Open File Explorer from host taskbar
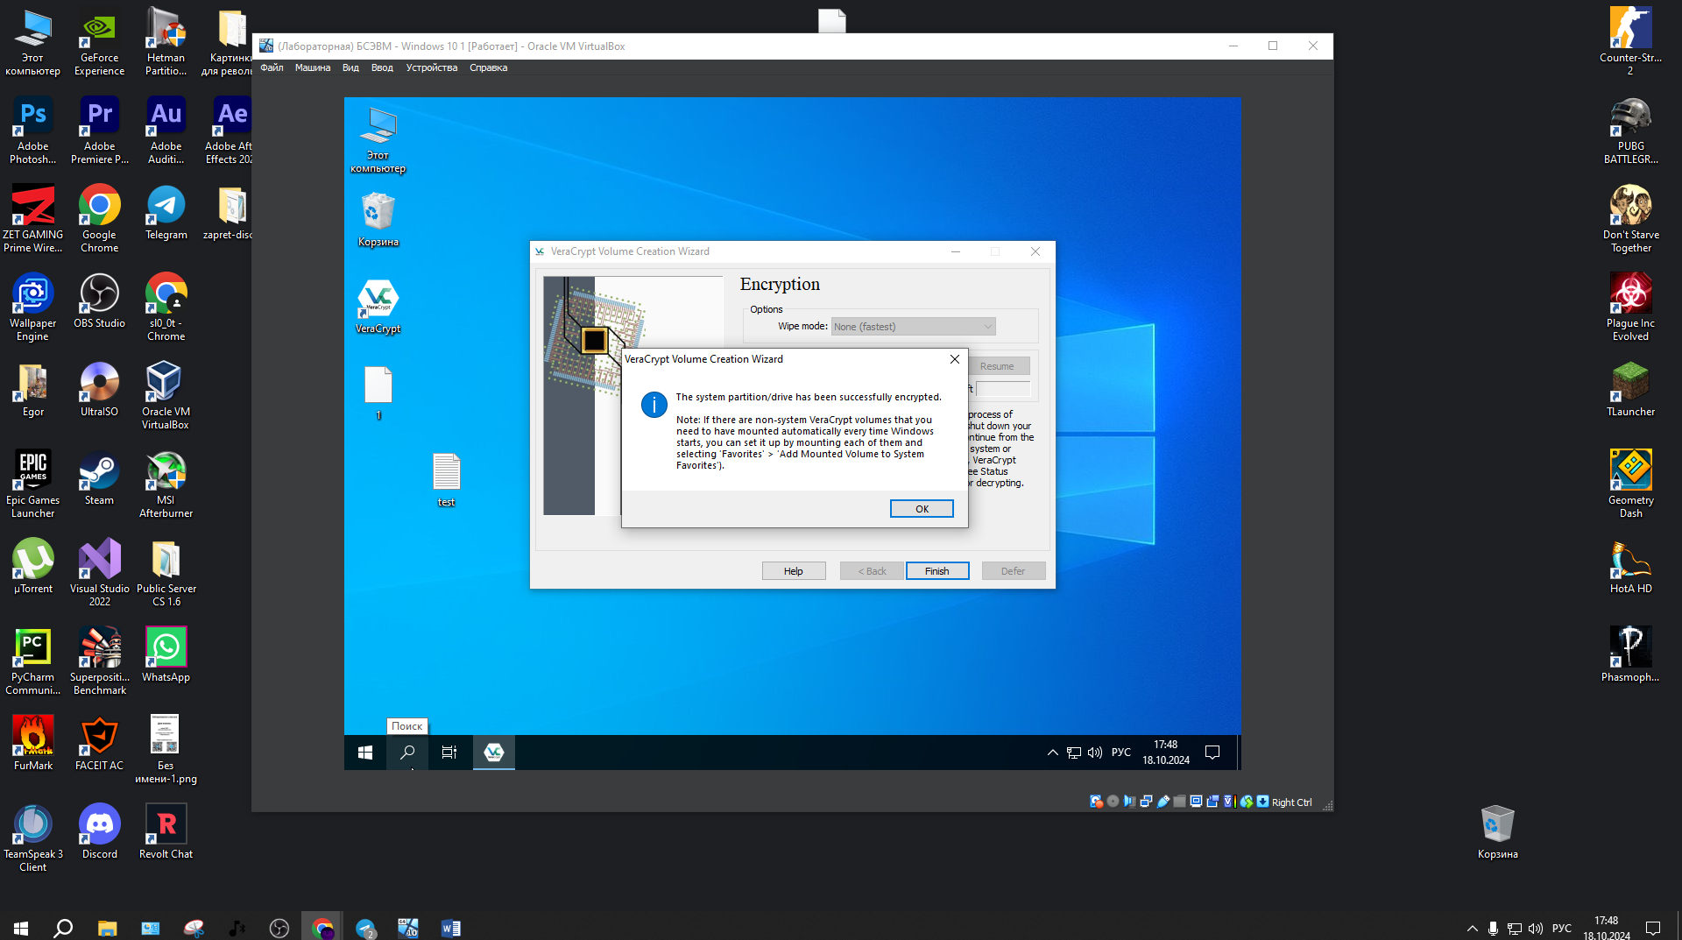 tap(108, 929)
